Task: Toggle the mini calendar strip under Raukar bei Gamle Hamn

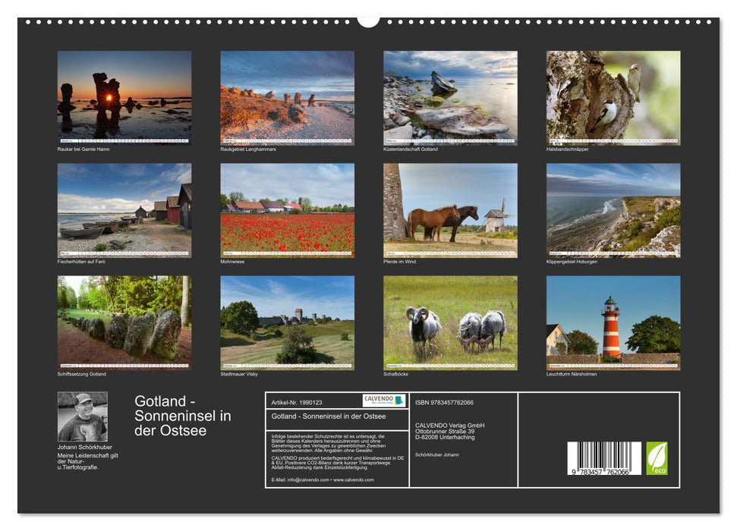Action: click(123, 141)
